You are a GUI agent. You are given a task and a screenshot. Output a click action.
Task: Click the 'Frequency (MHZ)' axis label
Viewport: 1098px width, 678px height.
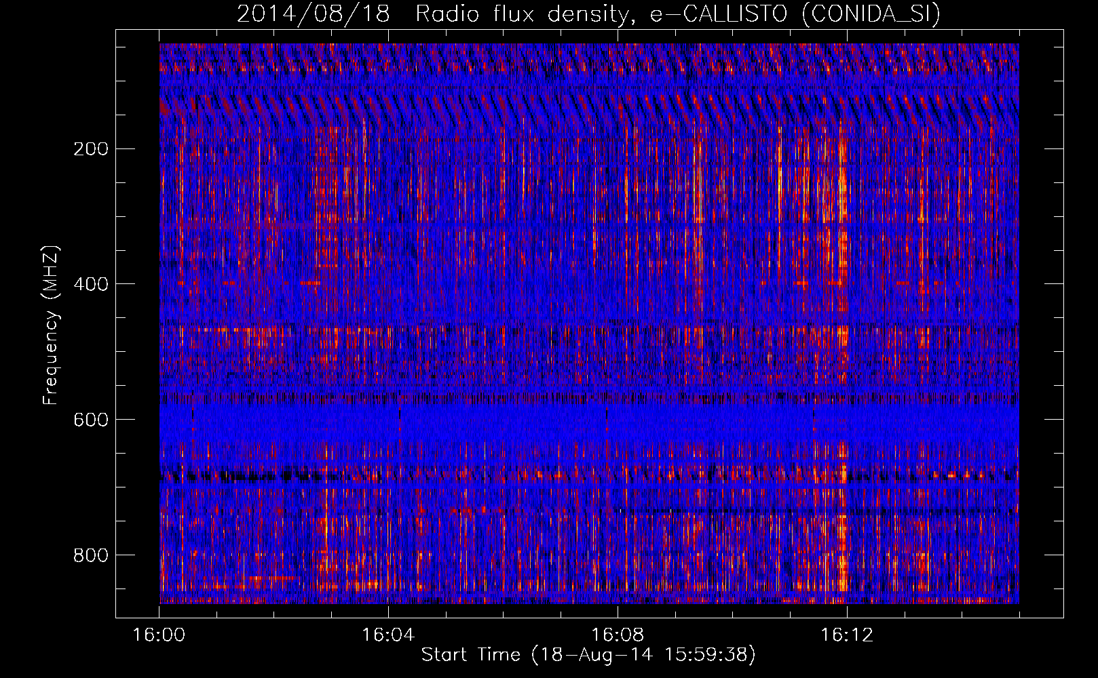point(51,325)
